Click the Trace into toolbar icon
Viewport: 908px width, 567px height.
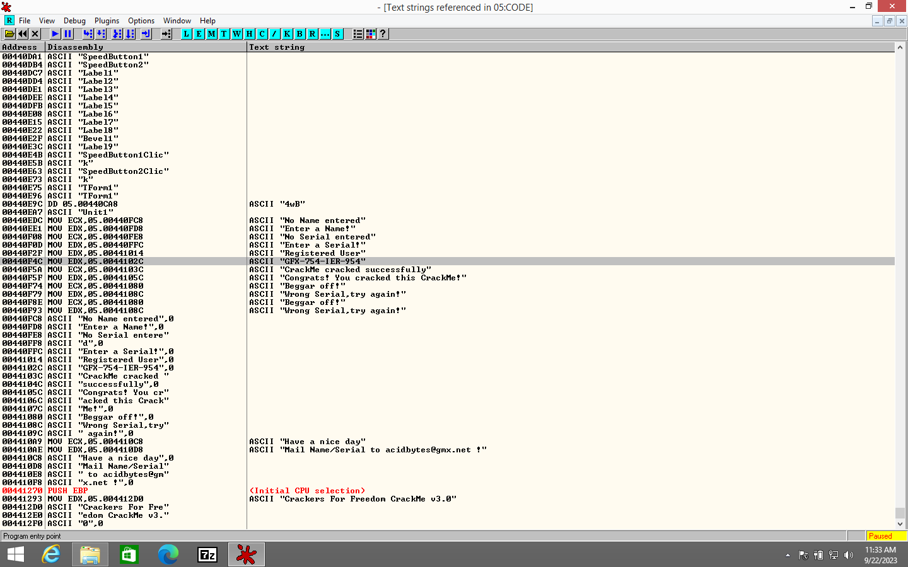click(117, 34)
